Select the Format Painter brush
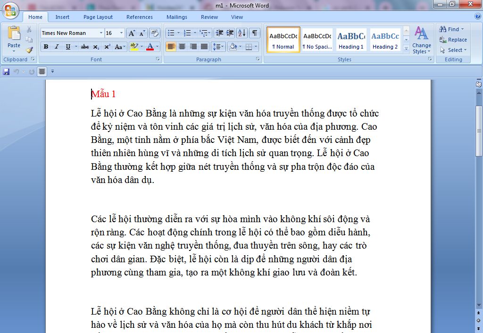Image resolution: width=483 pixels, height=333 pixels. (29, 50)
